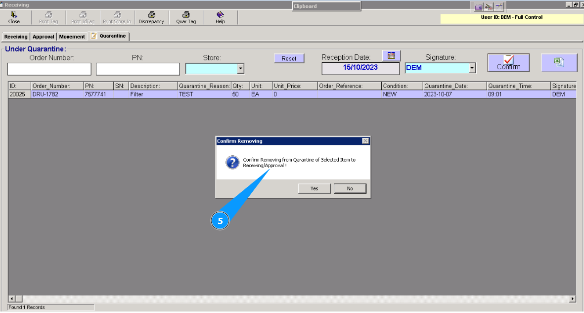584x313 pixels.
Task: Switch to the Receiving tab
Action: (x=15, y=36)
